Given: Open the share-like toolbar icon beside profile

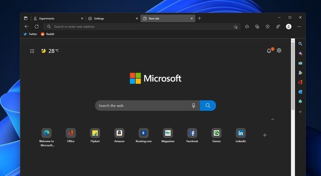Looking at the screenshot, I should click(x=278, y=26).
